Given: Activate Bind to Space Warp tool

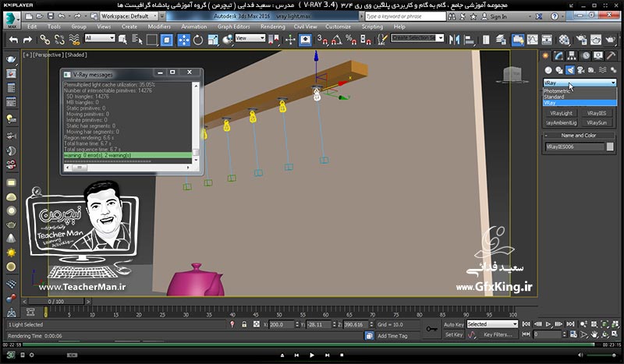Looking at the screenshot, I should [74, 40].
